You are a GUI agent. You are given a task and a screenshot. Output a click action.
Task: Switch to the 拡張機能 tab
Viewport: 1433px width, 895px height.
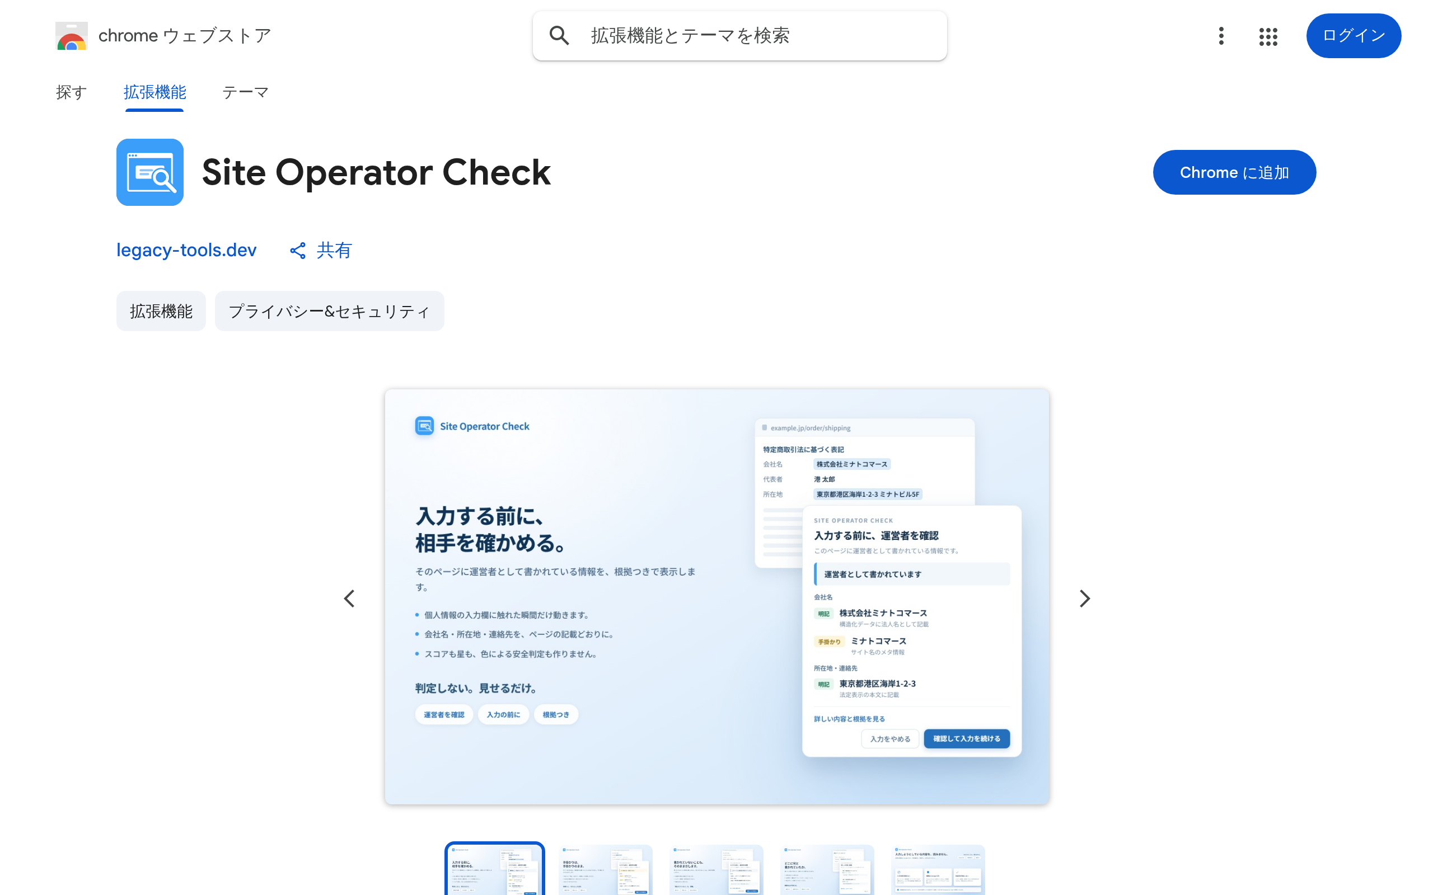pos(154,92)
